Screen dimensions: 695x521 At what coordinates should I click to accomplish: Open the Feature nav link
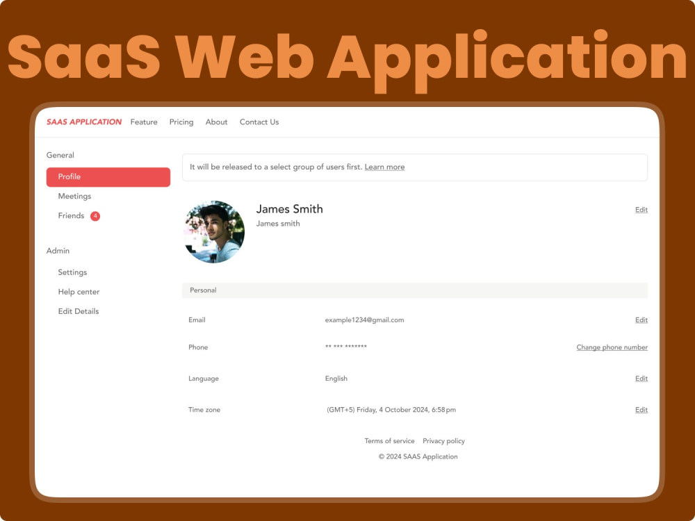tap(144, 122)
